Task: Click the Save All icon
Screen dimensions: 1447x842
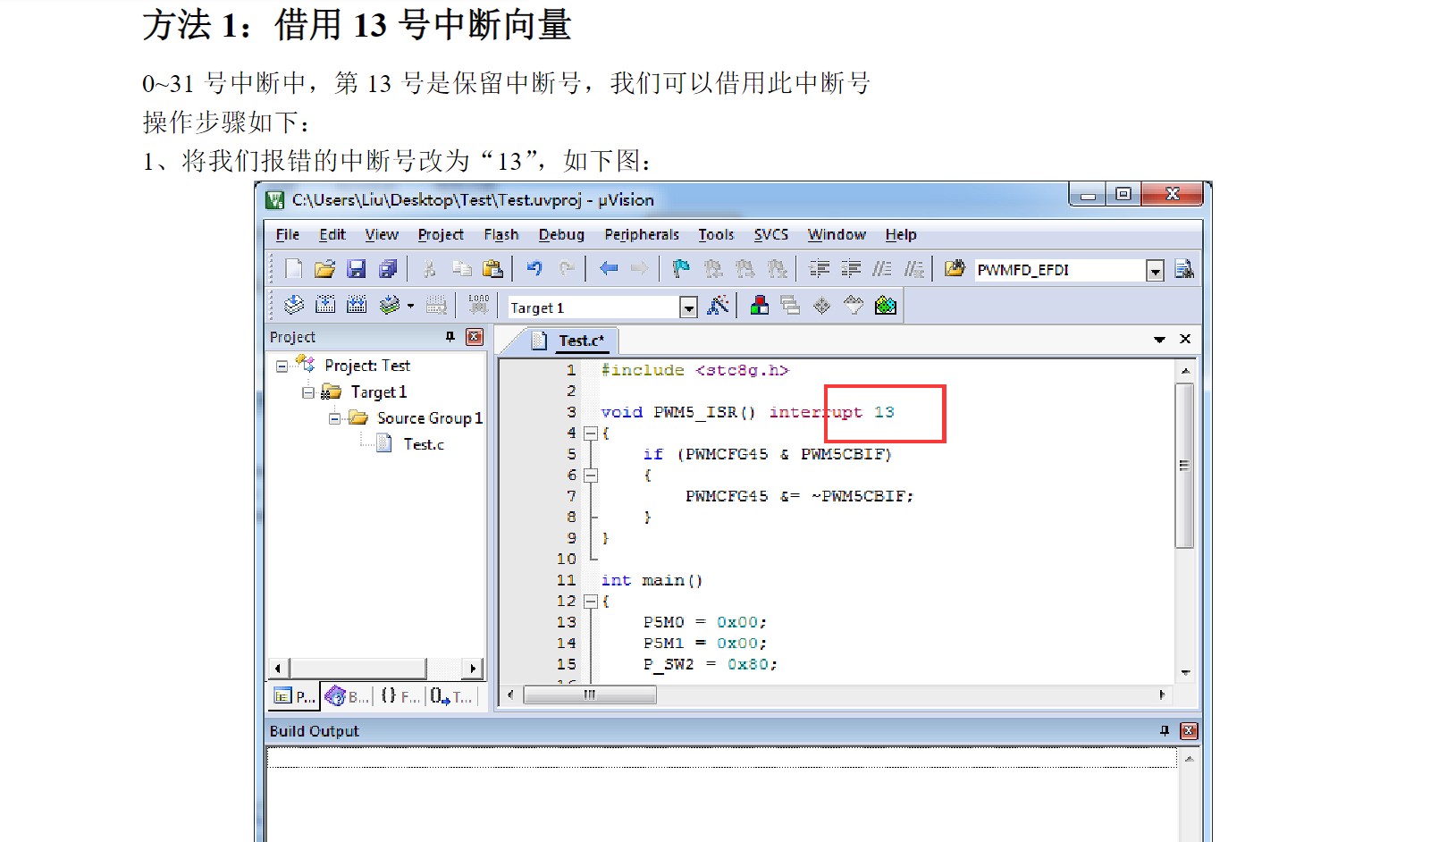Action: click(388, 269)
